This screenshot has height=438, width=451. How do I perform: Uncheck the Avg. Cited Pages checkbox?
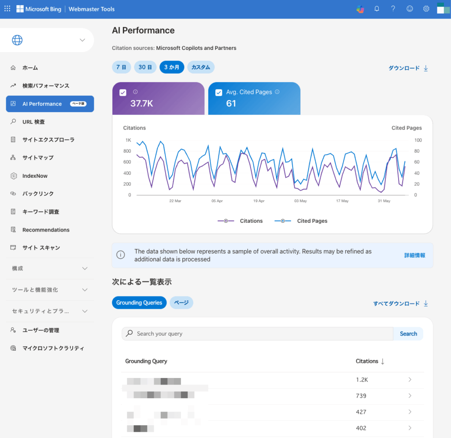tap(218, 93)
